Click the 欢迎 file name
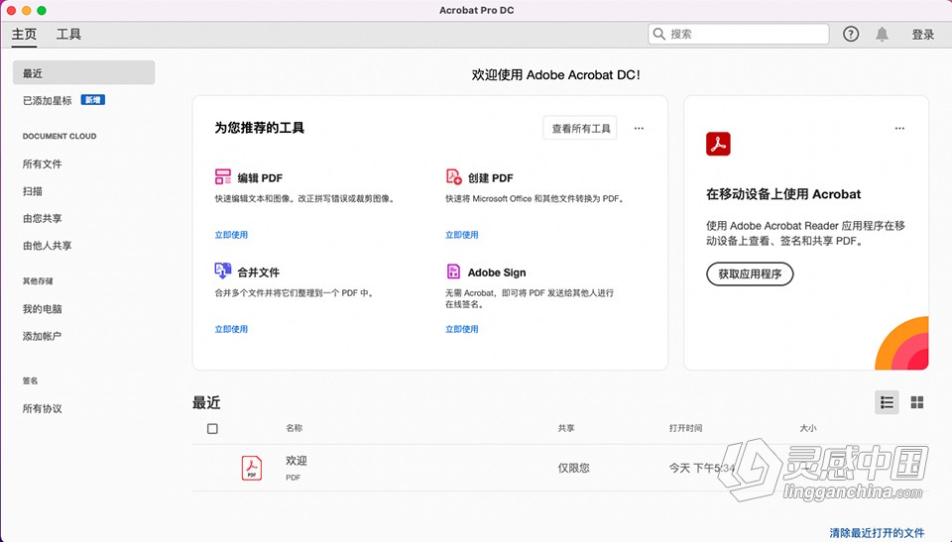Screen dimensions: 952x542 click(297, 461)
